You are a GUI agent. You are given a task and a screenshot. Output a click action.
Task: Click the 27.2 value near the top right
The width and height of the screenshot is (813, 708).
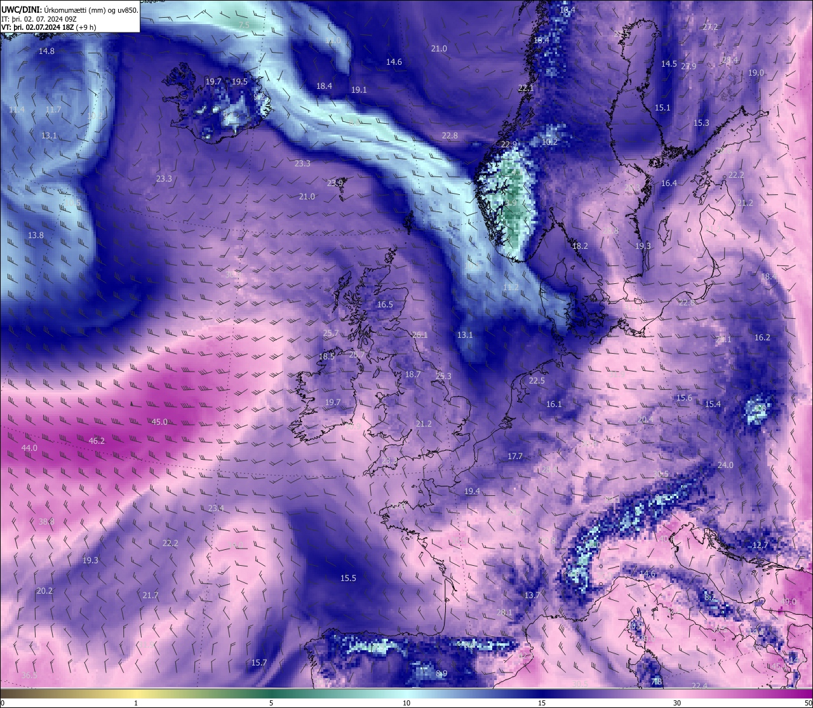710,27
